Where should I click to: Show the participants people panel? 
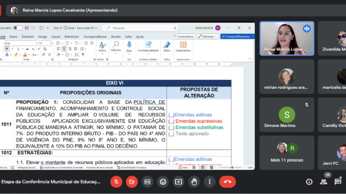[x=323, y=182]
